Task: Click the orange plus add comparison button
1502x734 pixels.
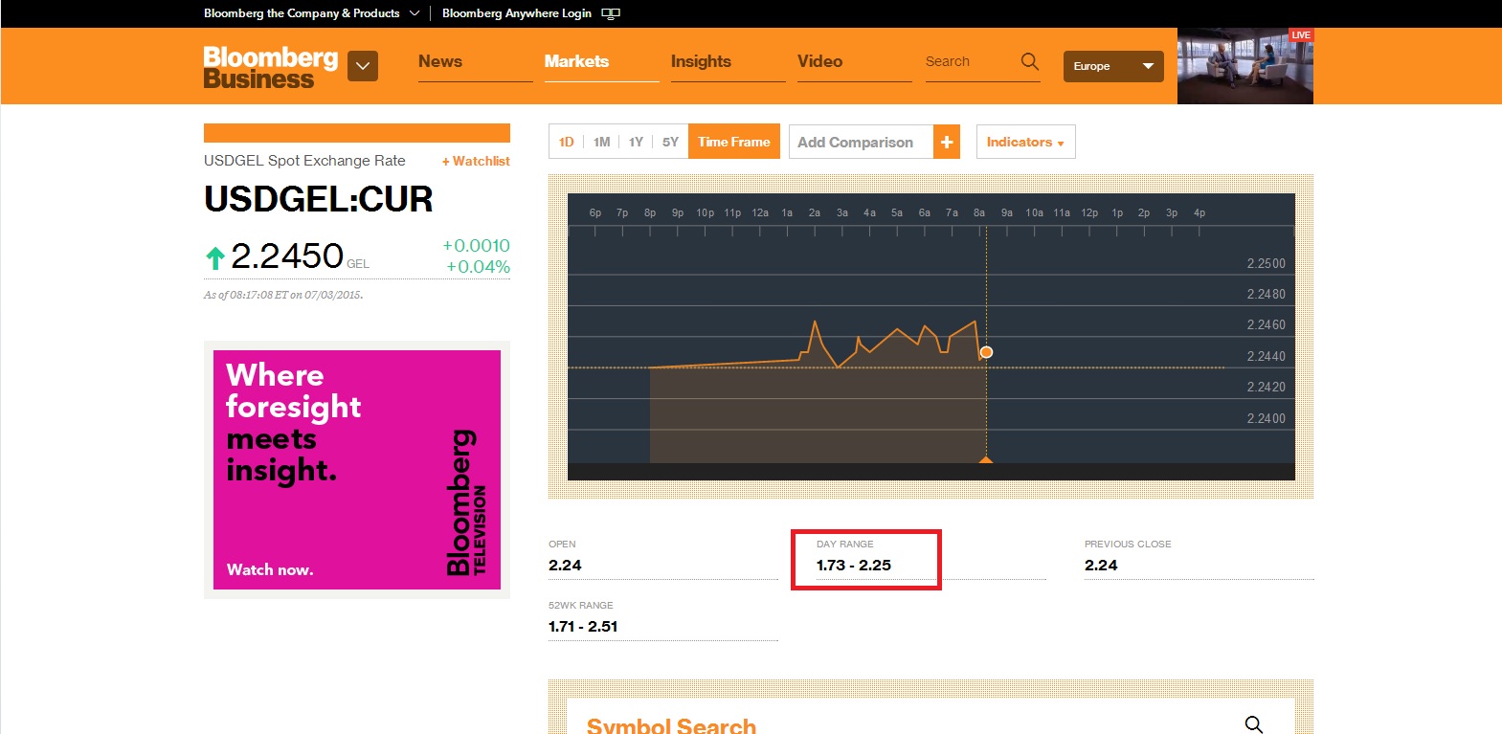Action: coord(947,142)
